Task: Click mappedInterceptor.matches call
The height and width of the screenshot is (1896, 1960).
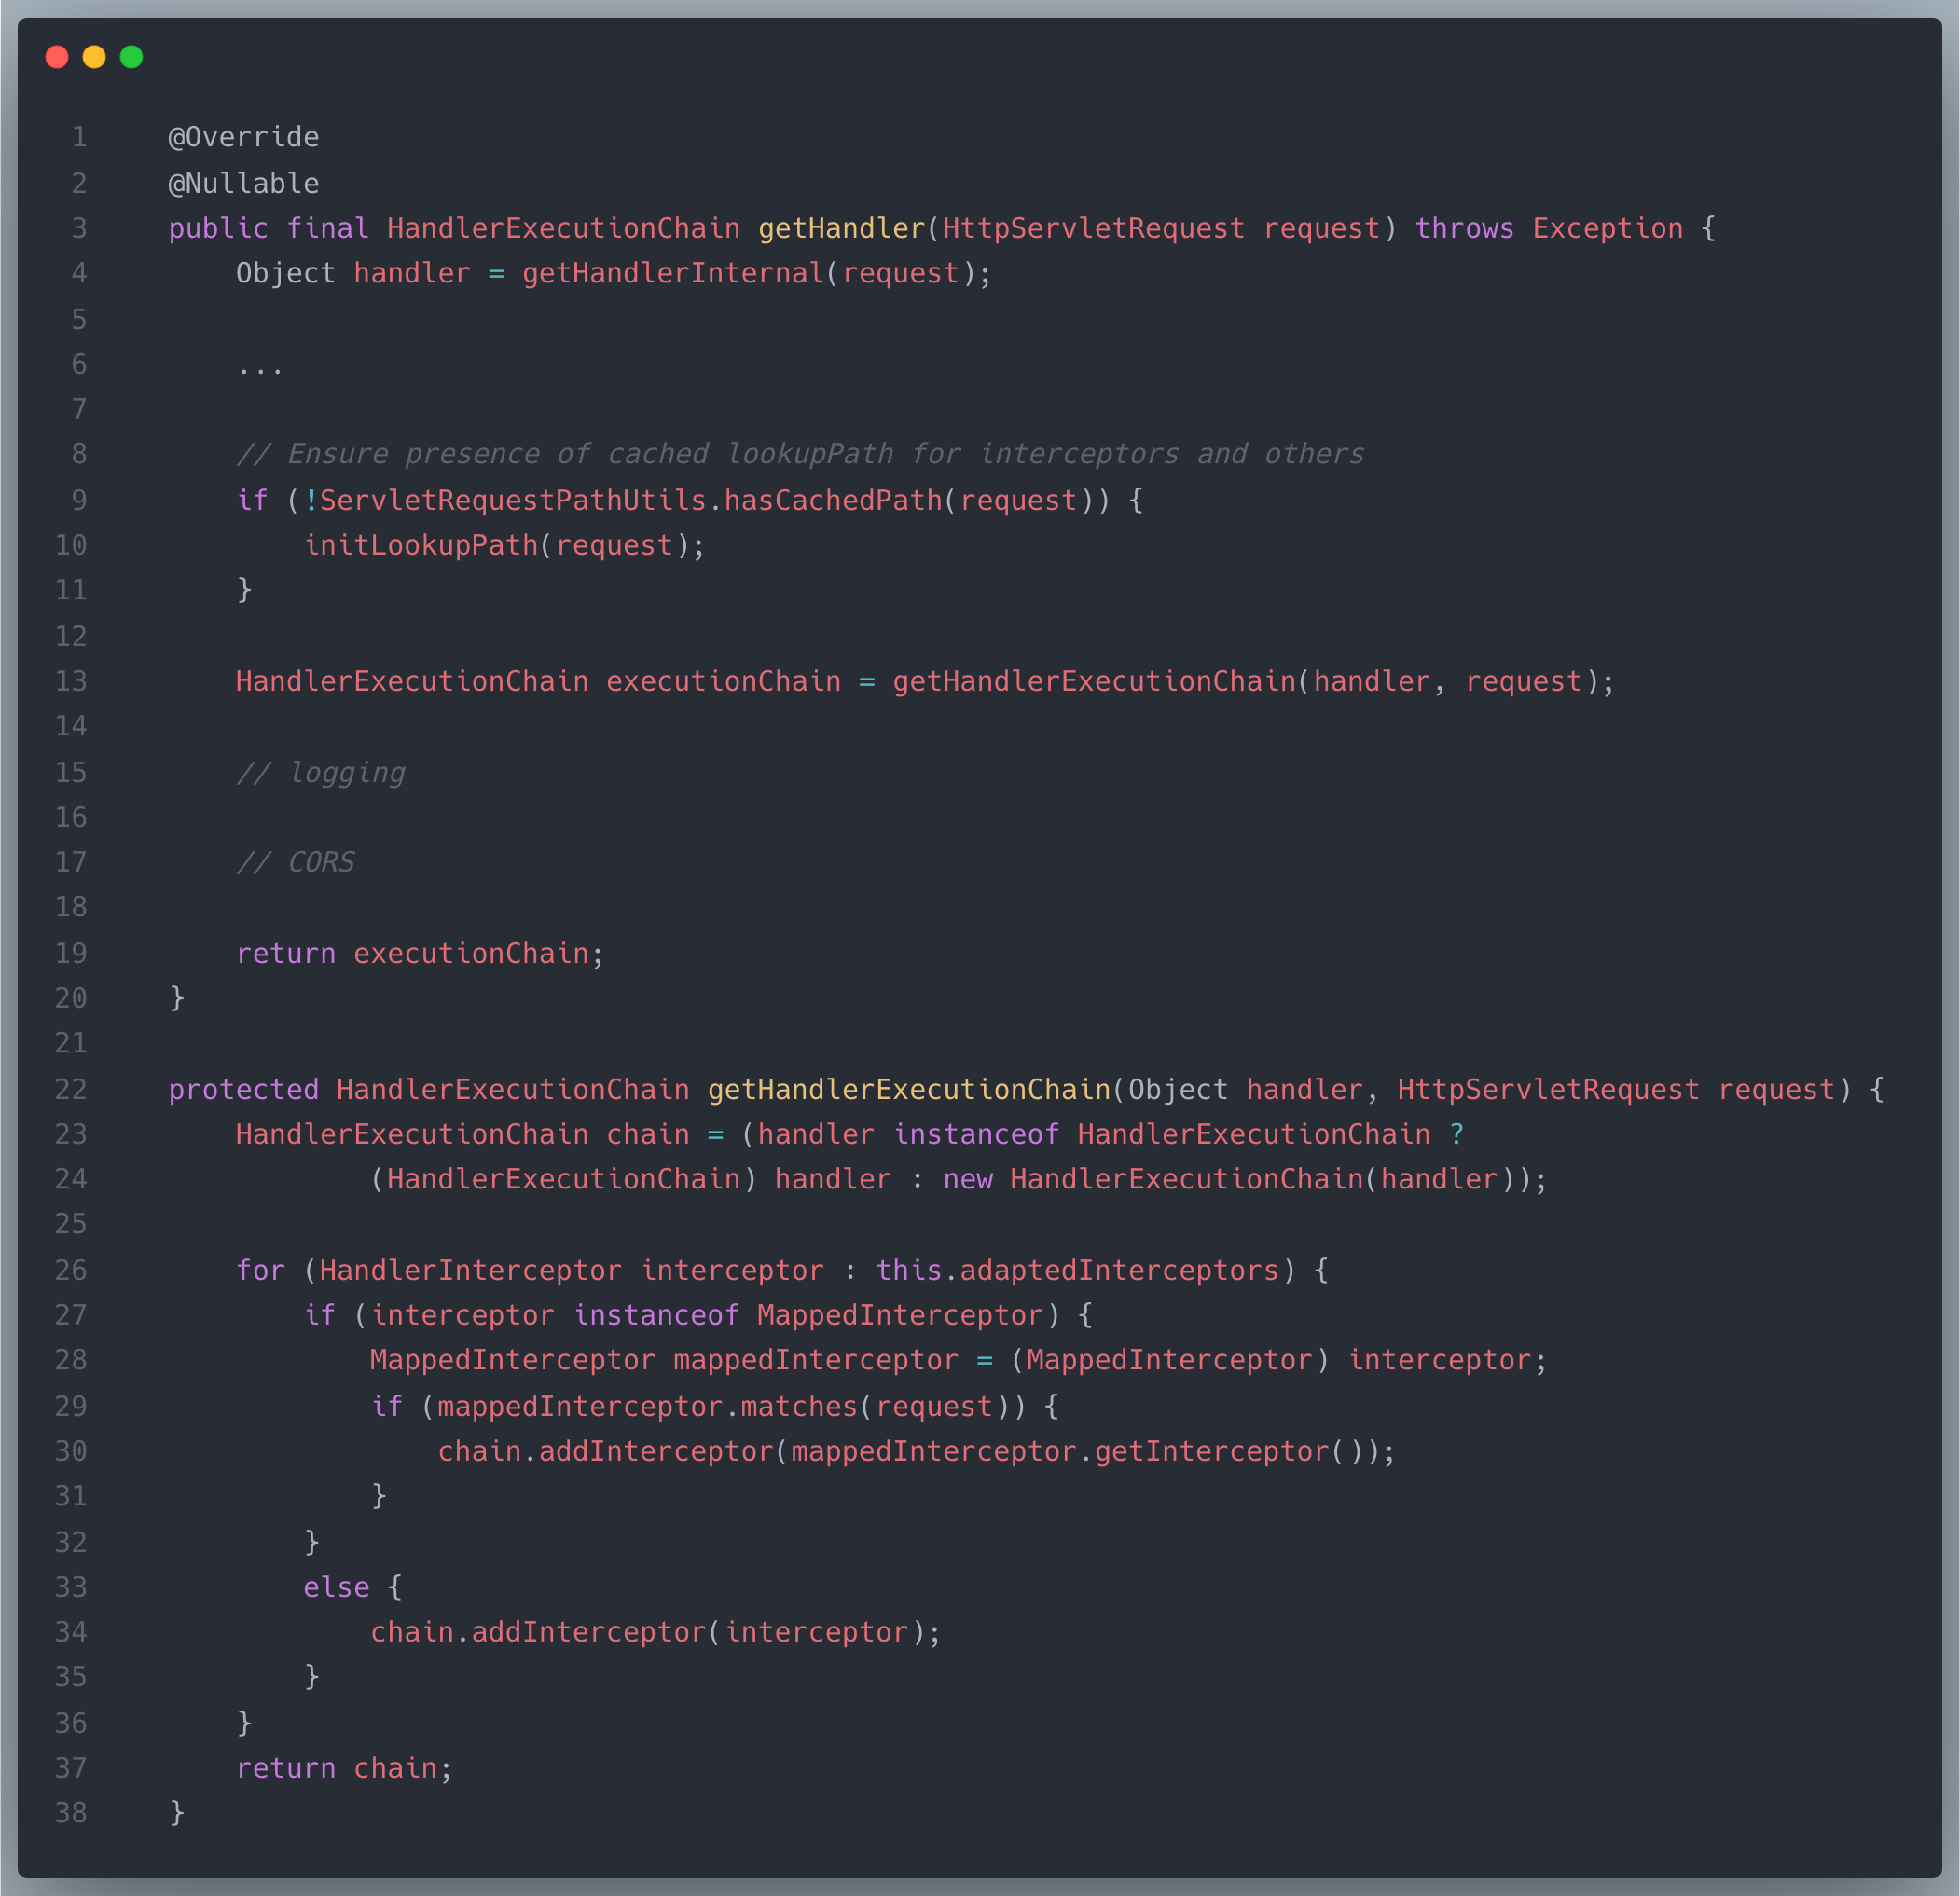Action: click(647, 1407)
